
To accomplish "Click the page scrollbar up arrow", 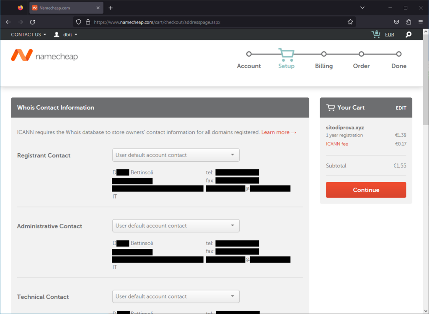I will coord(426,32).
